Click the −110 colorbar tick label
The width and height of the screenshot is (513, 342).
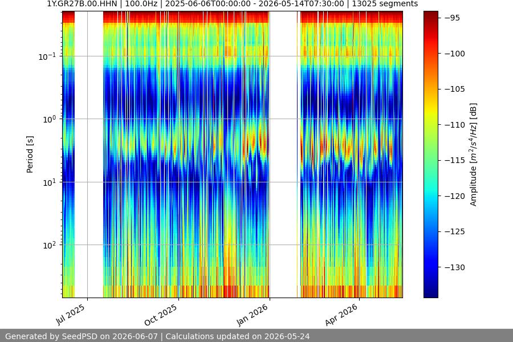pyautogui.click(x=455, y=125)
